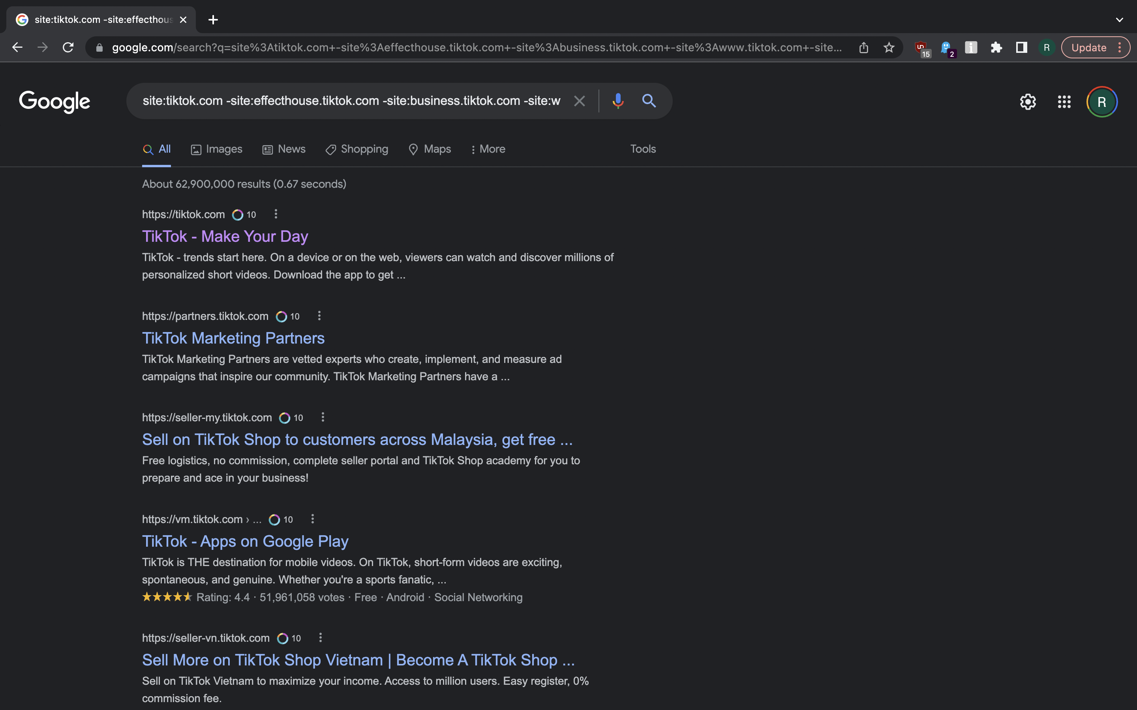Bookmark this page with star icon
This screenshot has height=710, width=1137.
click(889, 47)
